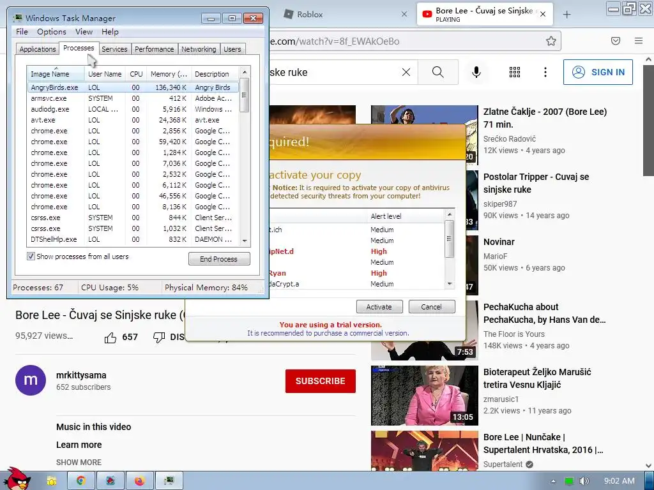The height and width of the screenshot is (490, 654).
Task: Click the Task Manager title bar icon
Action: pyautogui.click(x=17, y=18)
